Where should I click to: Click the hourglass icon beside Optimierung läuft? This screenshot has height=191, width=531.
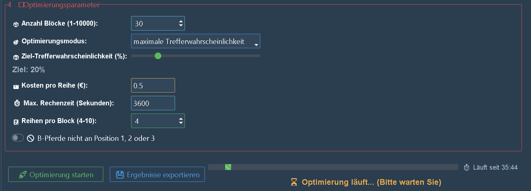point(294,182)
